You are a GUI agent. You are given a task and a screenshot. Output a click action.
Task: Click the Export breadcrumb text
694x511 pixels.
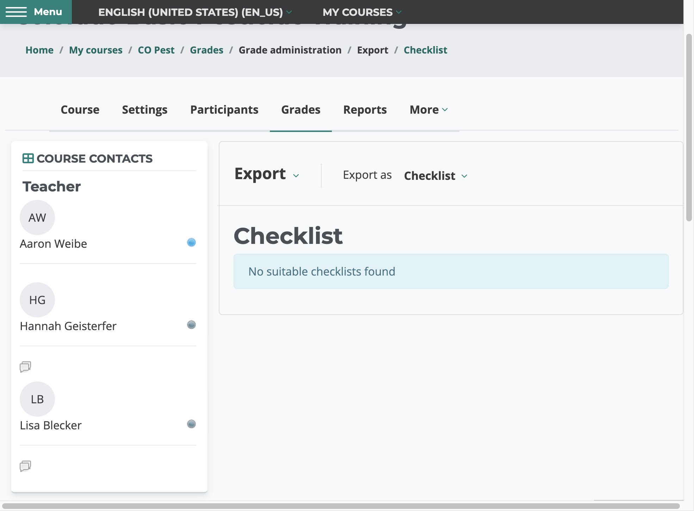coord(373,50)
